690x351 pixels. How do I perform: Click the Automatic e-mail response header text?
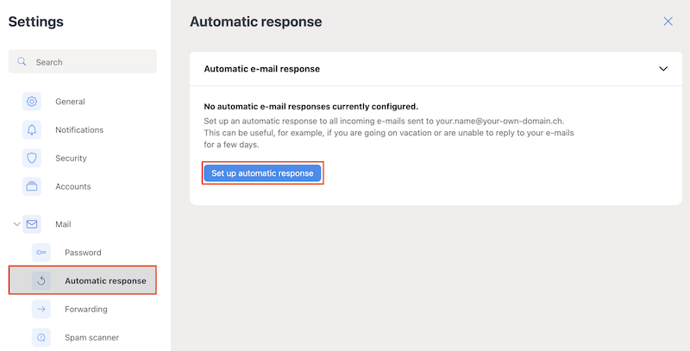[x=262, y=69]
